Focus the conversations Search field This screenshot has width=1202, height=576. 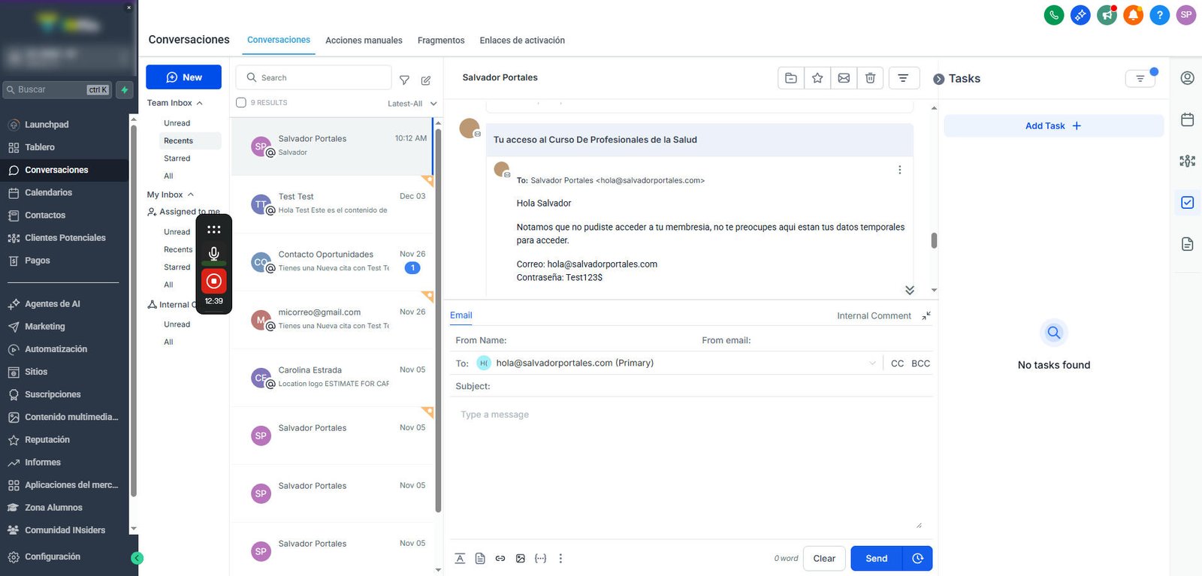click(x=313, y=77)
